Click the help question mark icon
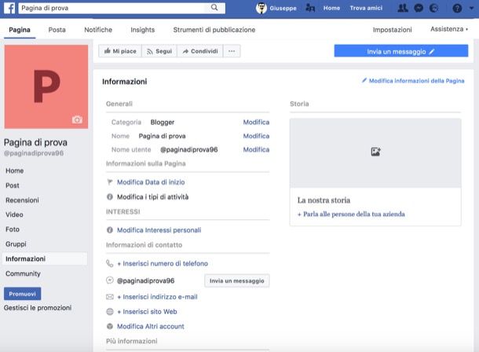Screen dimensions: 479x352 point(457,8)
